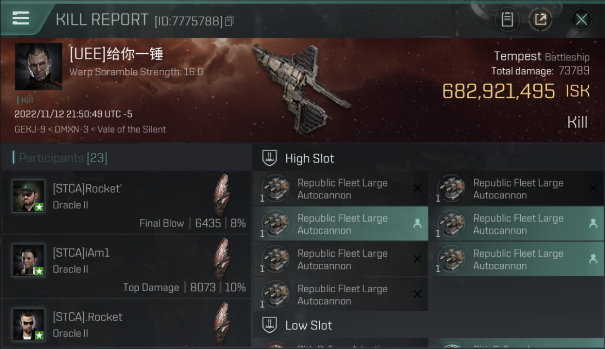Click the share/export icon in header
The width and height of the screenshot is (605, 349).
pos(540,20)
